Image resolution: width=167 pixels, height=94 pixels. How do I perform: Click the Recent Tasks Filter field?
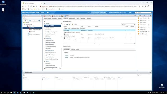144,75
